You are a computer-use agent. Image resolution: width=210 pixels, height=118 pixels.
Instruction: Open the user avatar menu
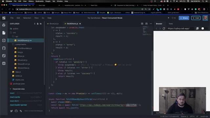pyautogui.click(x=205, y=18)
